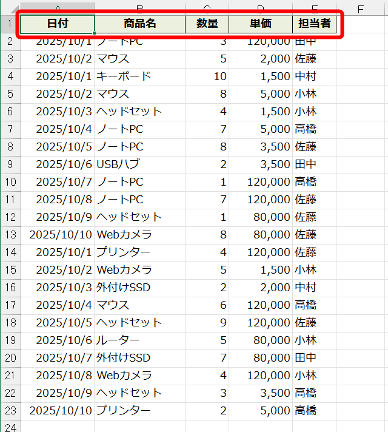The image size is (388, 432).
Task: Select row 23 via its row number
Action: [10, 411]
